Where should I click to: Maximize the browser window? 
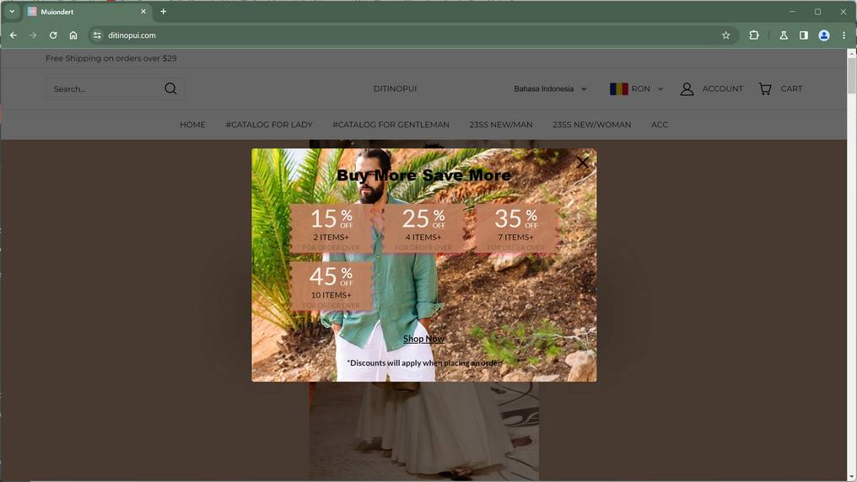click(817, 12)
